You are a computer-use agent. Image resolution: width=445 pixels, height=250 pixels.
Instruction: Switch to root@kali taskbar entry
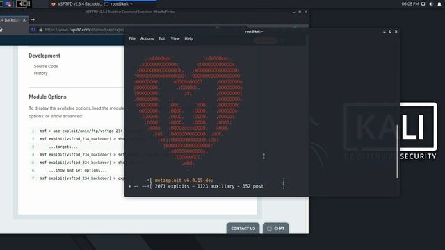click(x=119, y=4)
